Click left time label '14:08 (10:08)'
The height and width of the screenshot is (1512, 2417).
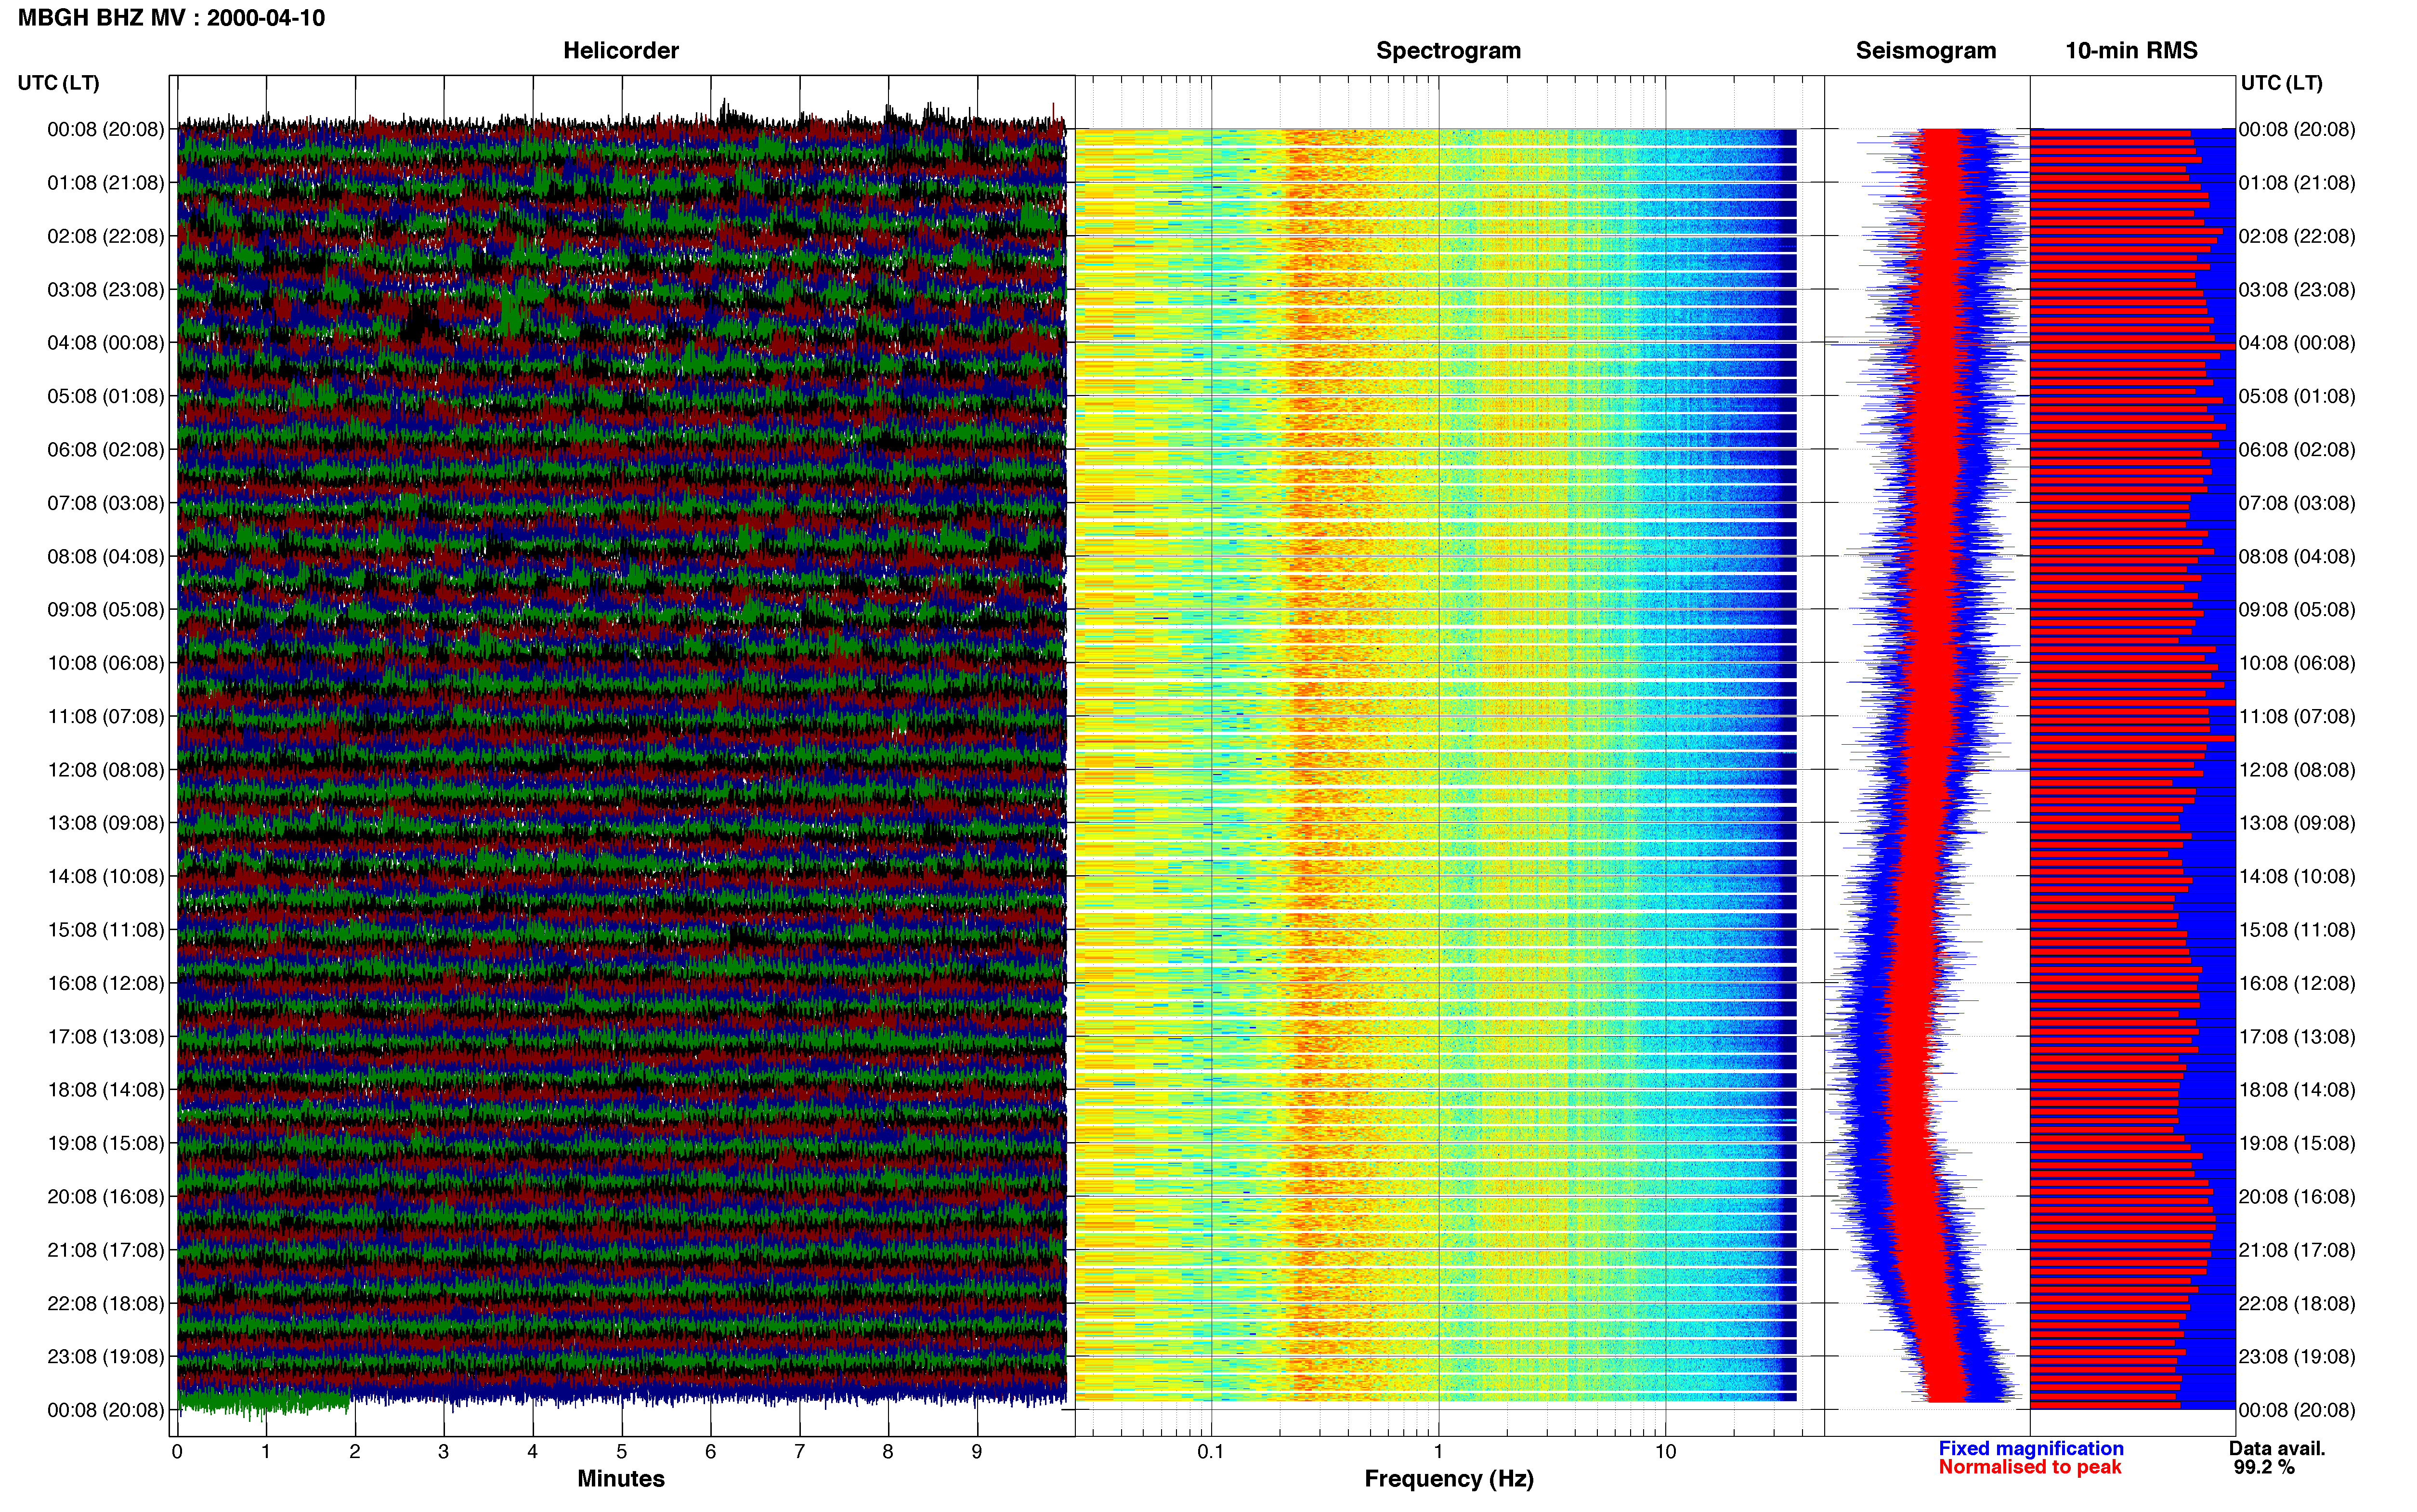pos(105,876)
